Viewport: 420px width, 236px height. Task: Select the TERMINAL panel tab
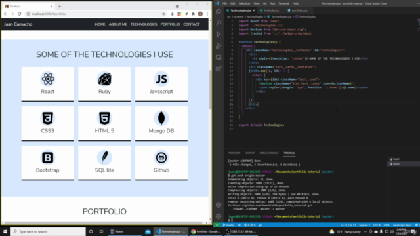(289, 153)
